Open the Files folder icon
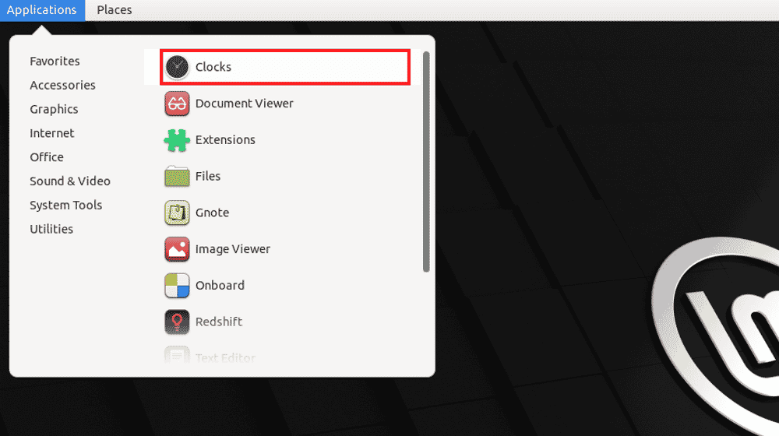Viewport: 779px width, 436px height. point(177,176)
